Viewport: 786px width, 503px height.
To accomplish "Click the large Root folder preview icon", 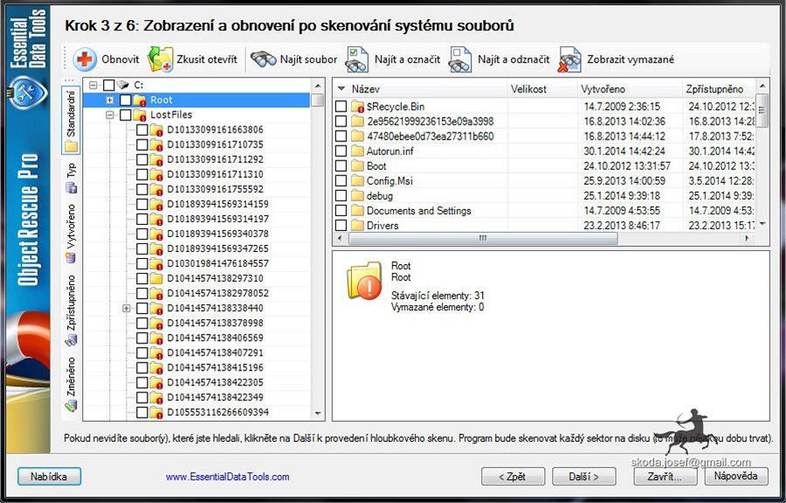I will 363,281.
